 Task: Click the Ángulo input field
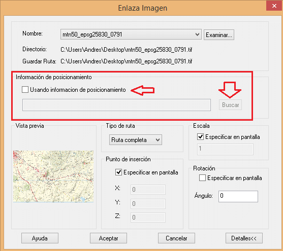pos(238,196)
